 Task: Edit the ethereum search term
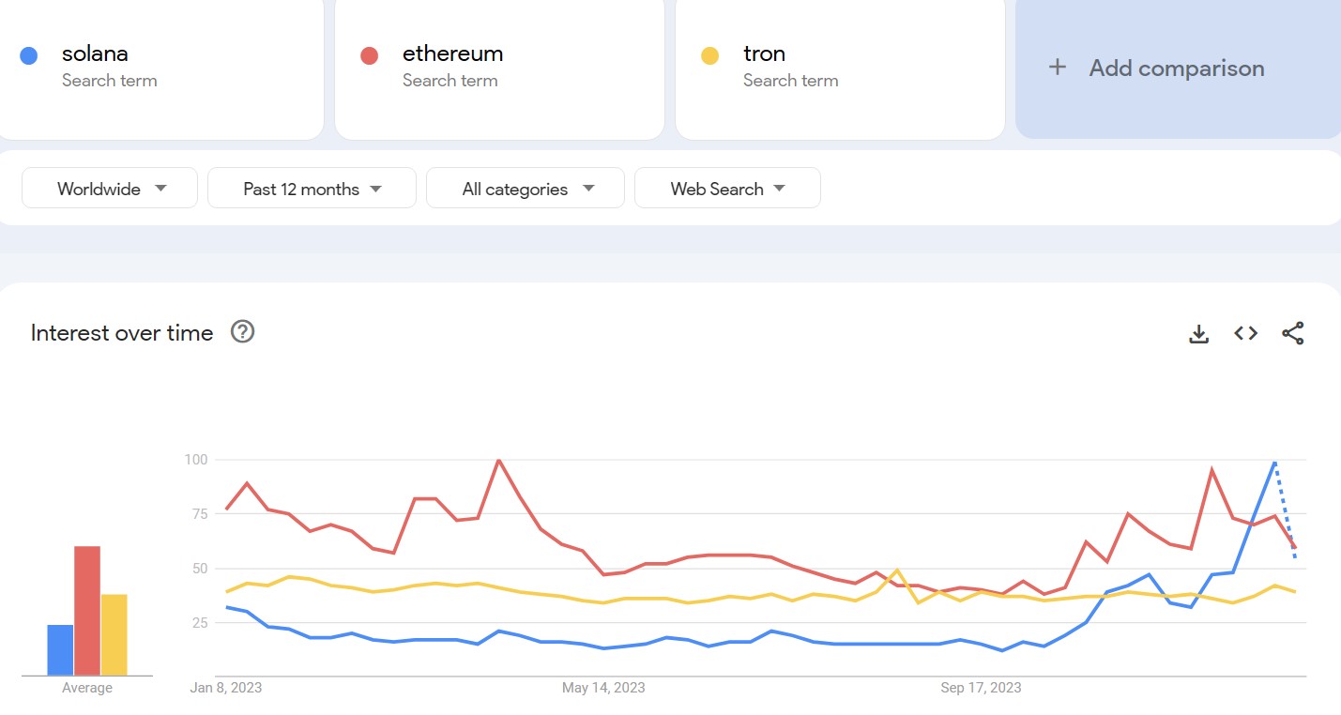(499, 67)
